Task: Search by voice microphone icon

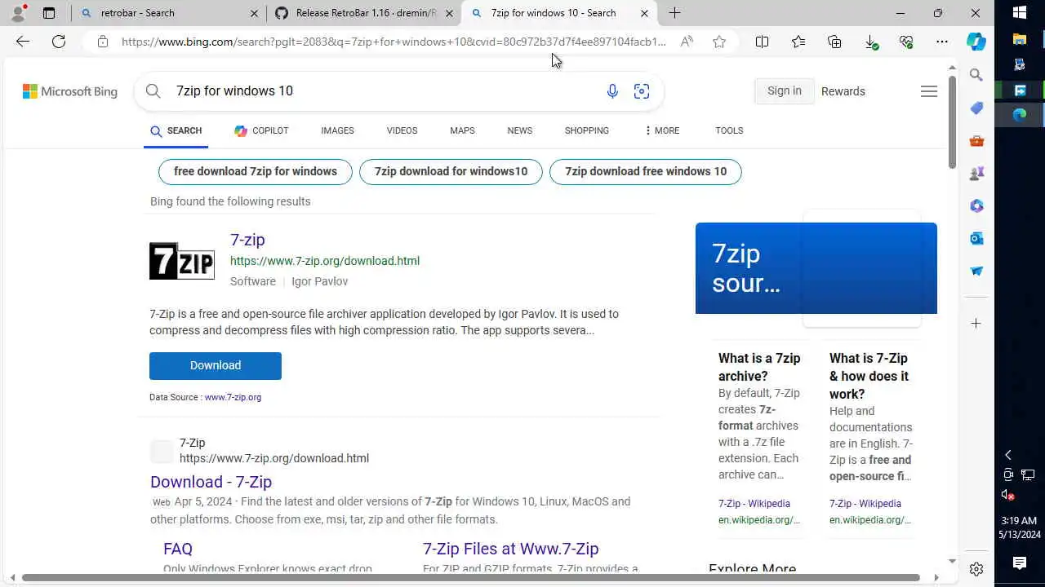Action: point(612,91)
